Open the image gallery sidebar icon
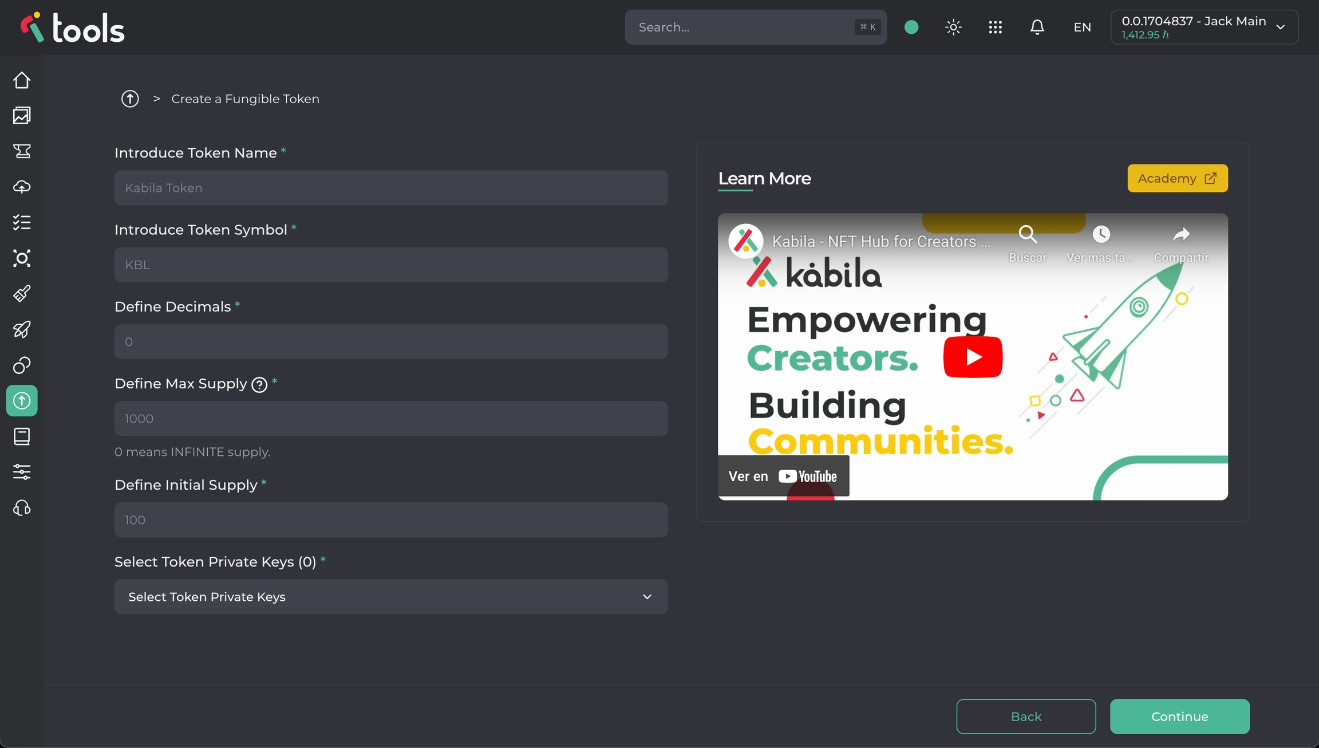This screenshot has height=748, width=1319. [22, 116]
